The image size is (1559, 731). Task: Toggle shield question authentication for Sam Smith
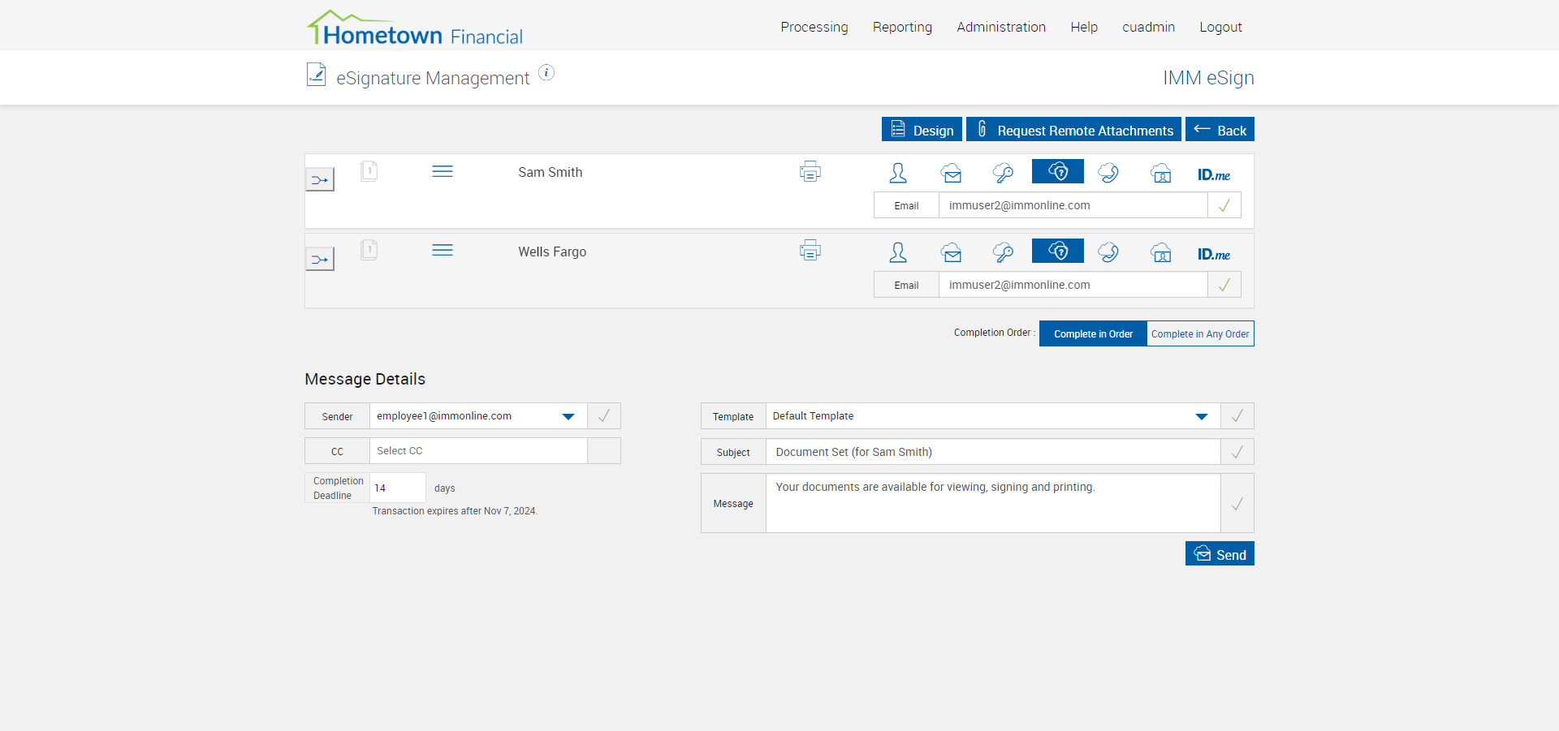point(1057,171)
